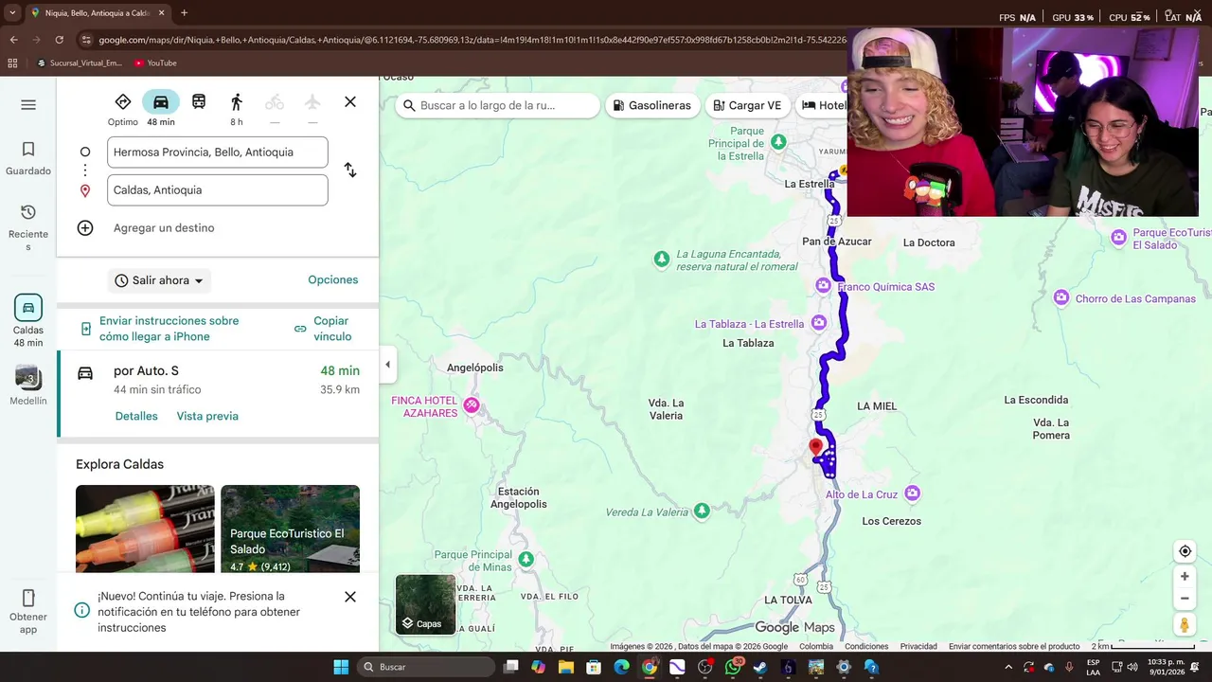1212x682 pixels.
Task: Select the Caldas 48 min recent route
Action: 28,321
